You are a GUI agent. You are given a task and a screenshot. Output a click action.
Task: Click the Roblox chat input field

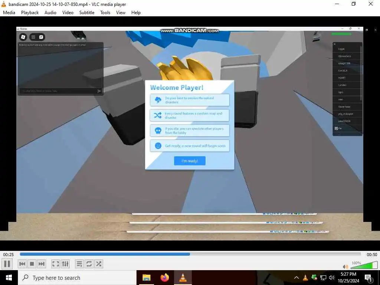coord(58,91)
